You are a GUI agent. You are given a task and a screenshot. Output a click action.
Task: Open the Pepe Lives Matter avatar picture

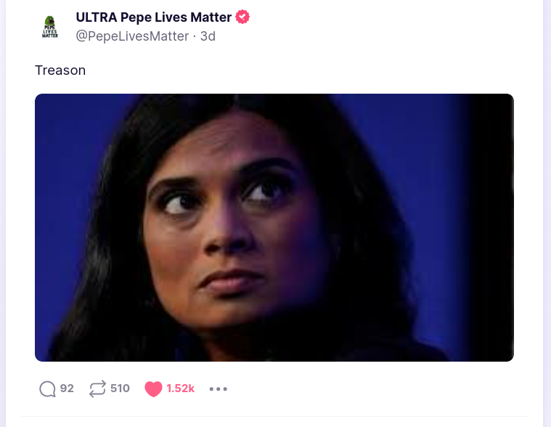49,27
